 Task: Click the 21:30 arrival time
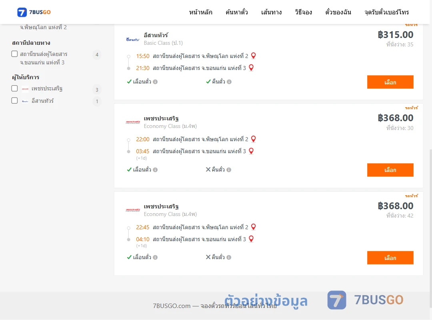pyautogui.click(x=143, y=68)
